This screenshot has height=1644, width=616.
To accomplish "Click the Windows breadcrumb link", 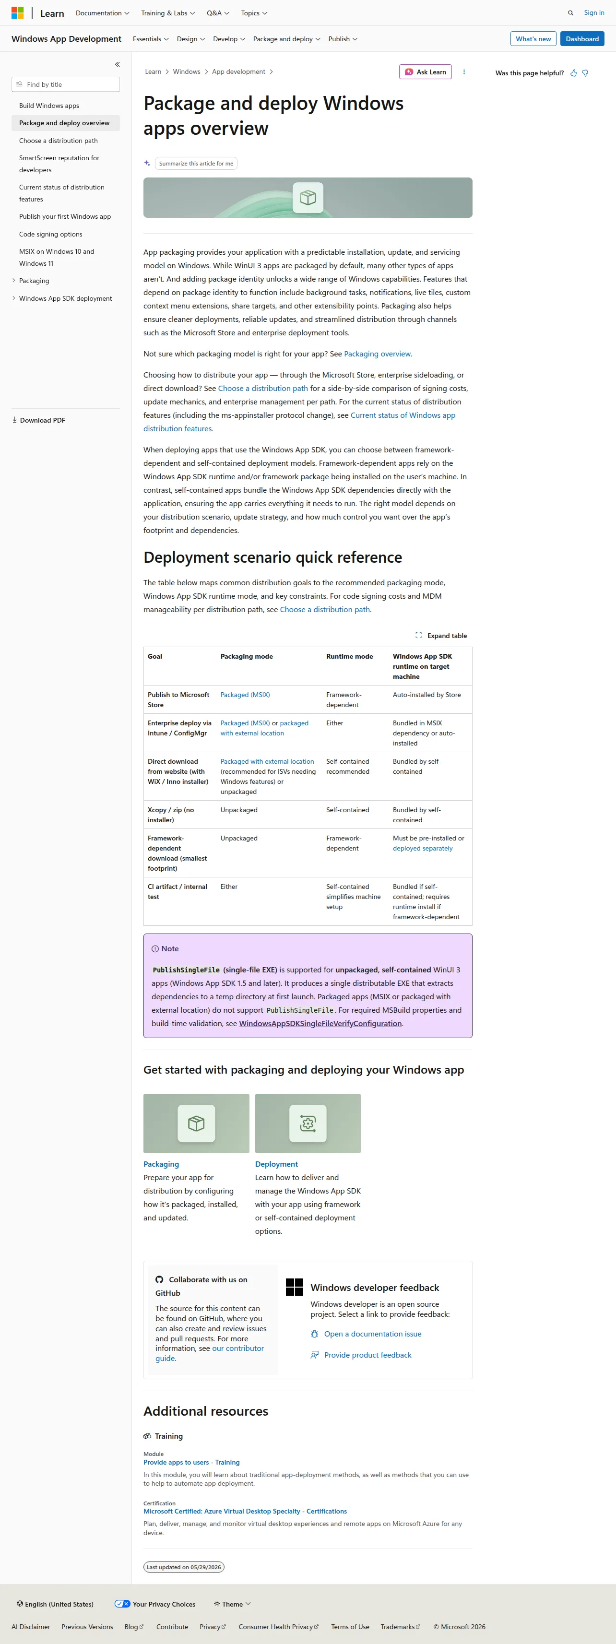I will [187, 72].
